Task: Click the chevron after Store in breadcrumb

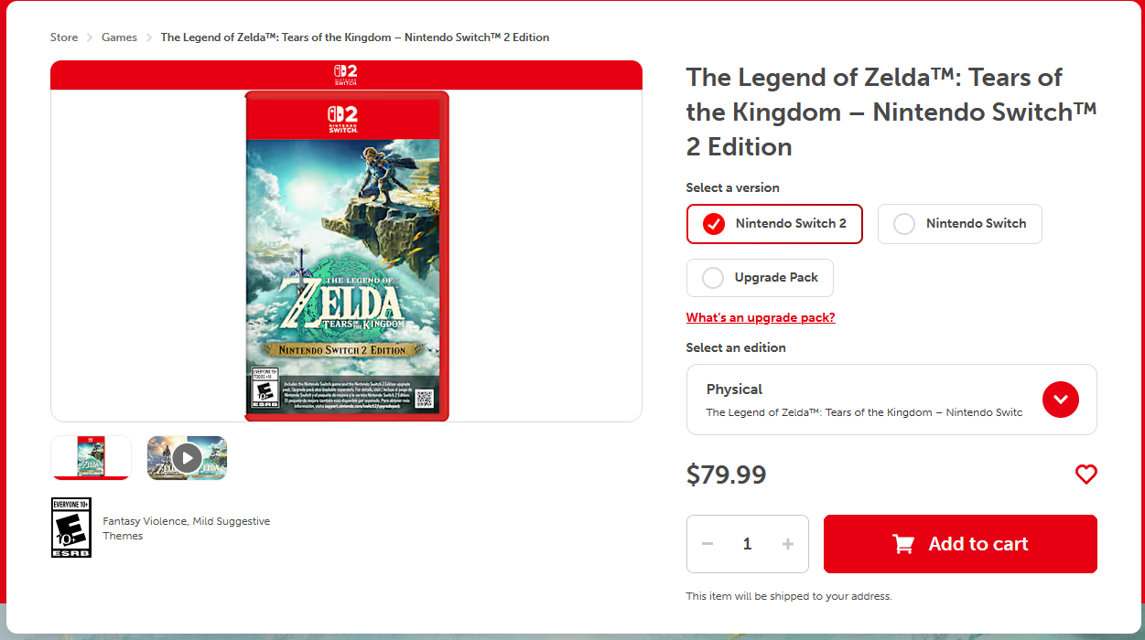Action: 90,37
